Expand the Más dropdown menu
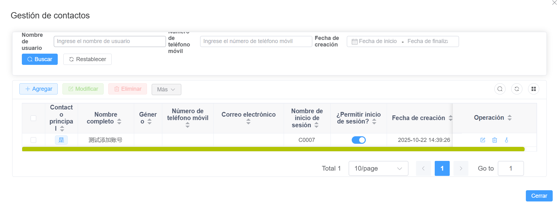 [166, 89]
